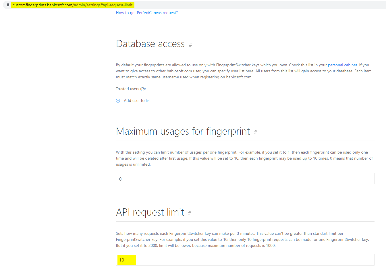Open 'How to get PerfectCanvas request?' link
The image size is (386, 275).
point(147,13)
